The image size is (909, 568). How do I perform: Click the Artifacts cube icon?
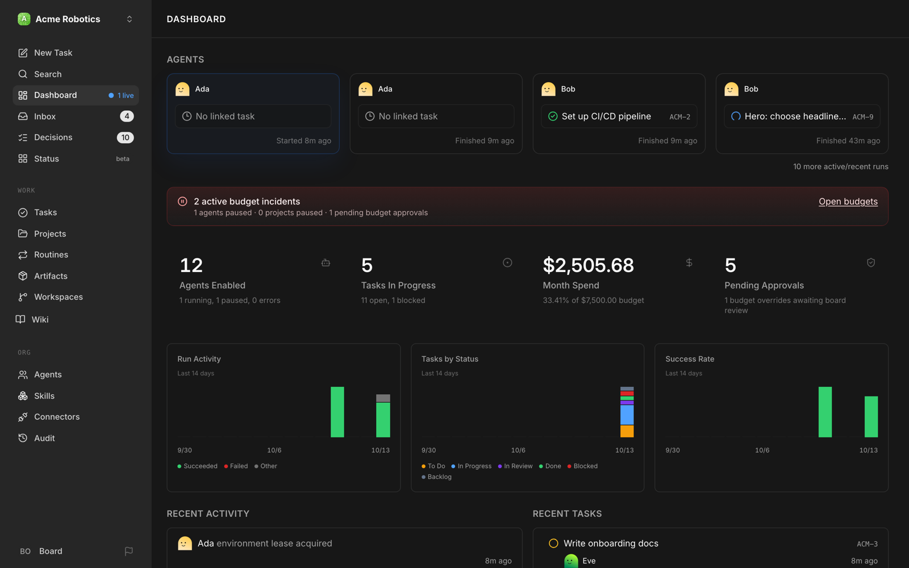click(x=23, y=276)
